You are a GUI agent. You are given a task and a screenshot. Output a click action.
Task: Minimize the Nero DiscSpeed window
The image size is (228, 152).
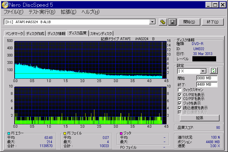click(x=209, y=5)
